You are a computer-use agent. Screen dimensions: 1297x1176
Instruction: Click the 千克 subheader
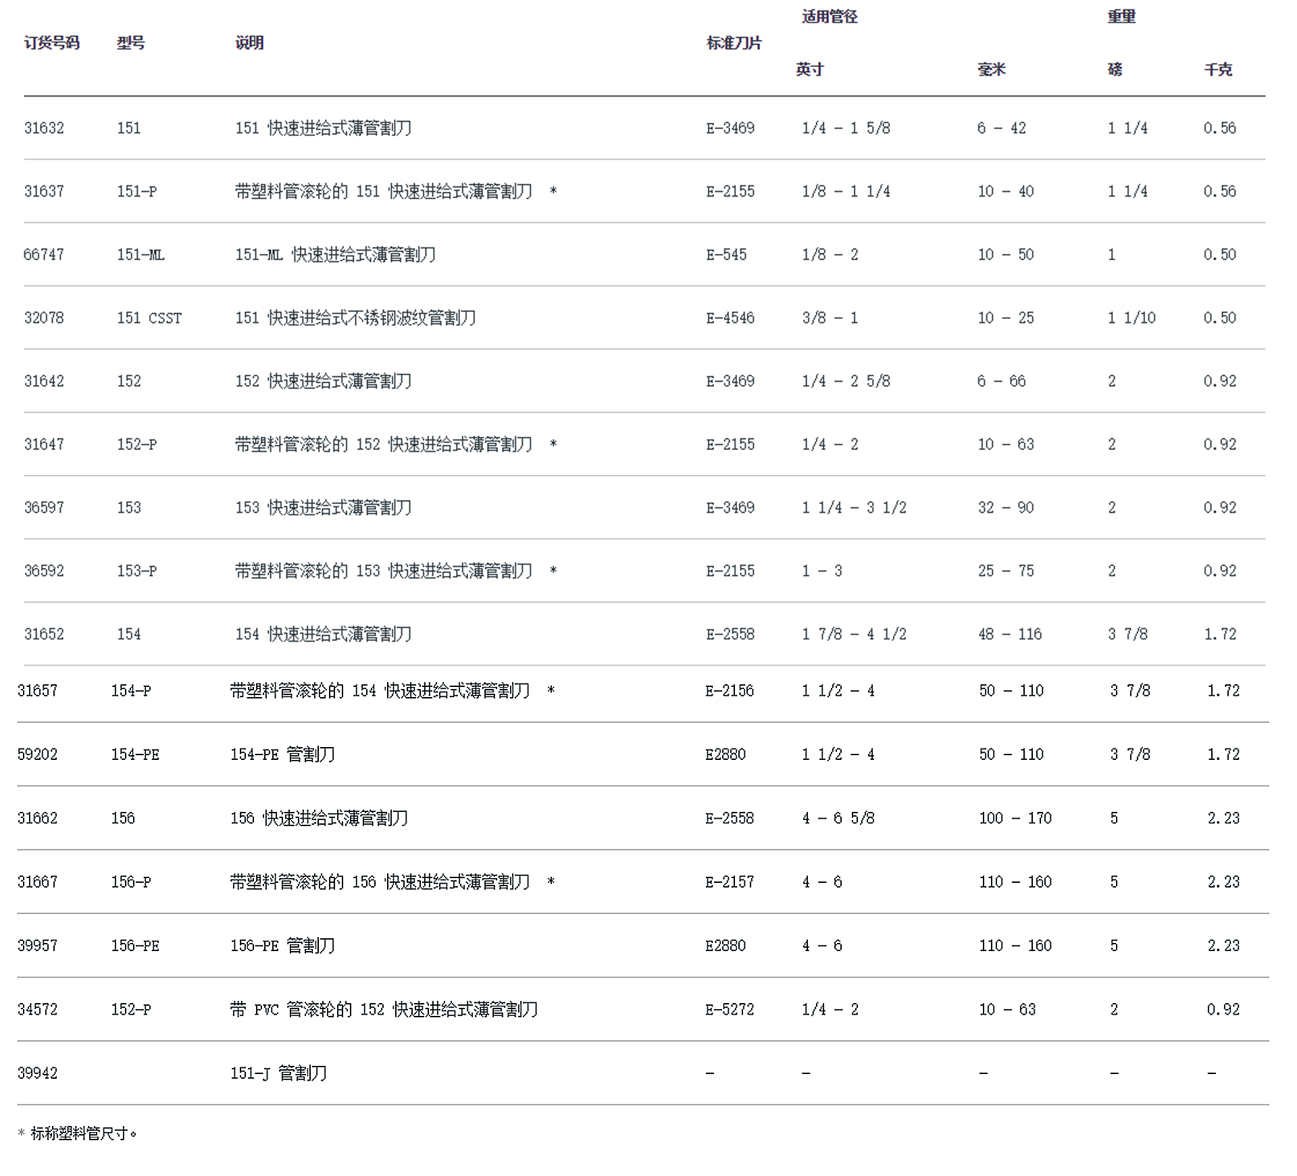tap(1218, 69)
